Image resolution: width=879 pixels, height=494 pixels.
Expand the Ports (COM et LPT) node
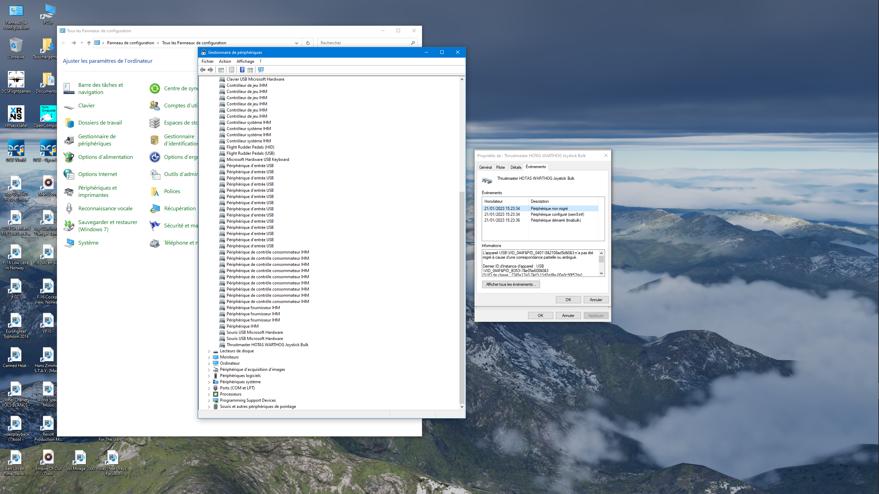[209, 388]
